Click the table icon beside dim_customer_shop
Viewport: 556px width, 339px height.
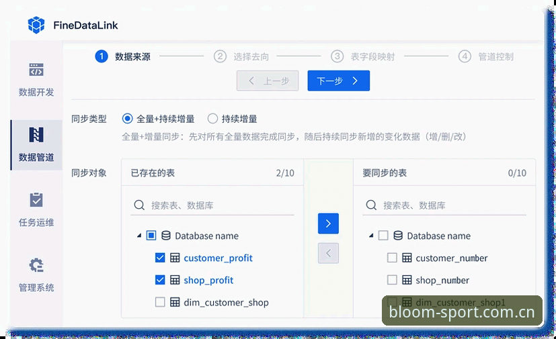pyautogui.click(x=175, y=302)
